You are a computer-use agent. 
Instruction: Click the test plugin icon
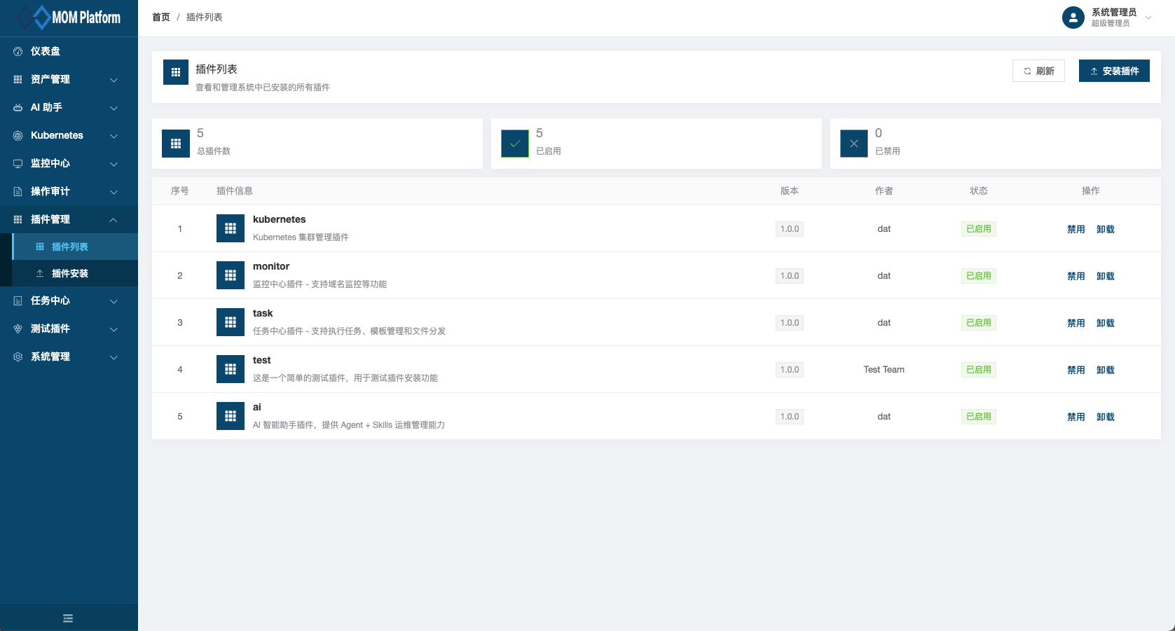point(231,369)
